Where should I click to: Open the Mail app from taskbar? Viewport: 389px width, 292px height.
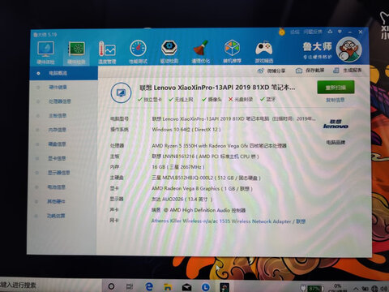point(186,287)
